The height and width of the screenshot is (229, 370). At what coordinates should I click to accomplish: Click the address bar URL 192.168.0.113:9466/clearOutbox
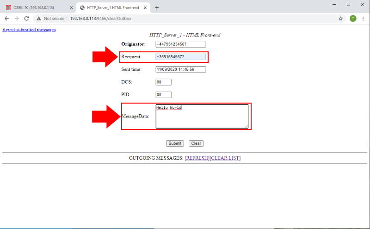pyautogui.click(x=100, y=19)
